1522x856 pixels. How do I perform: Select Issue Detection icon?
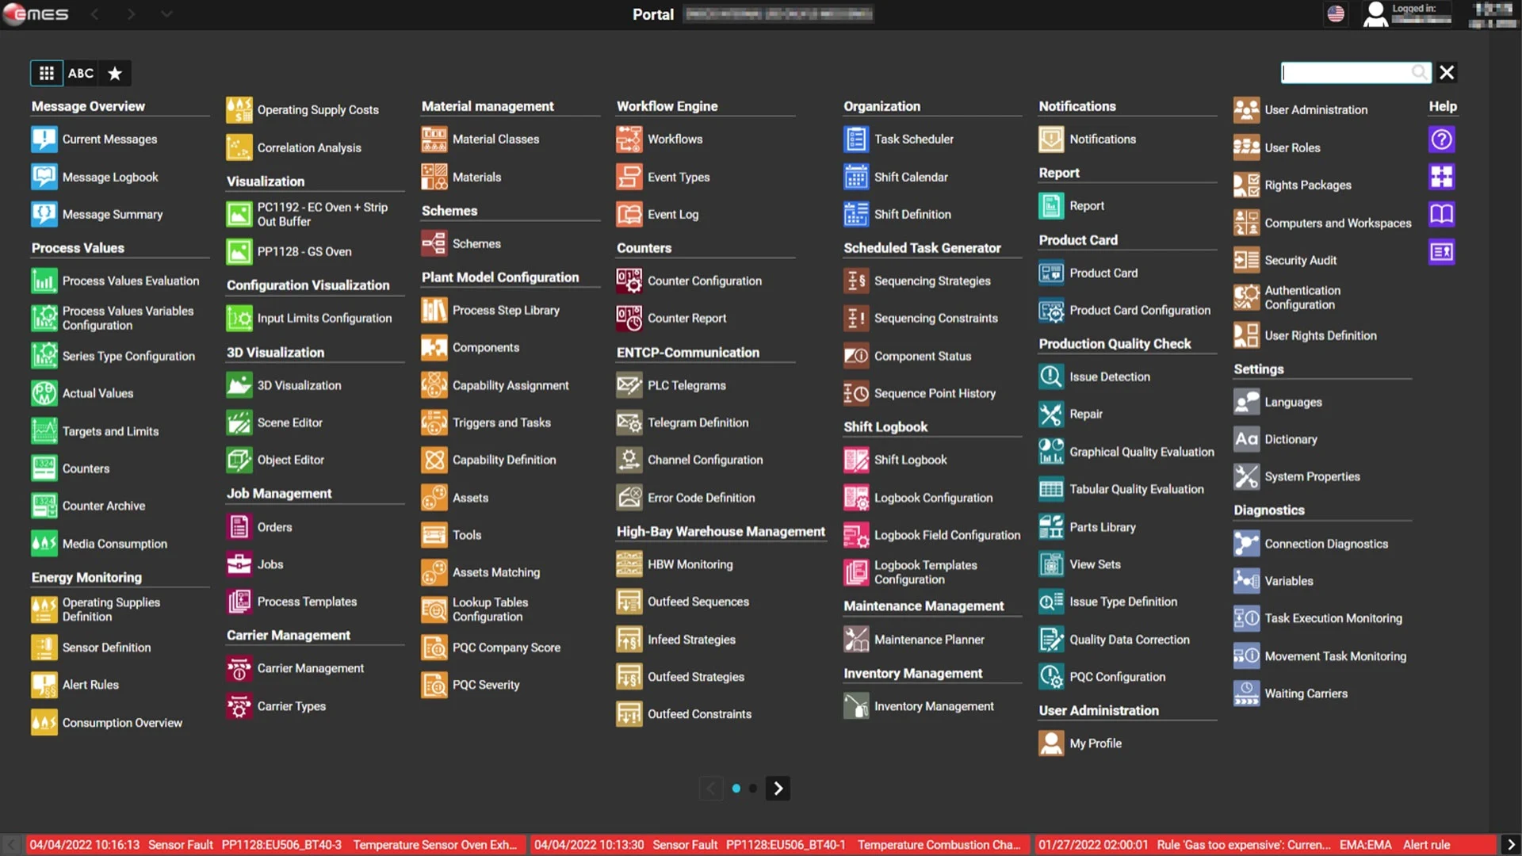pos(1052,376)
